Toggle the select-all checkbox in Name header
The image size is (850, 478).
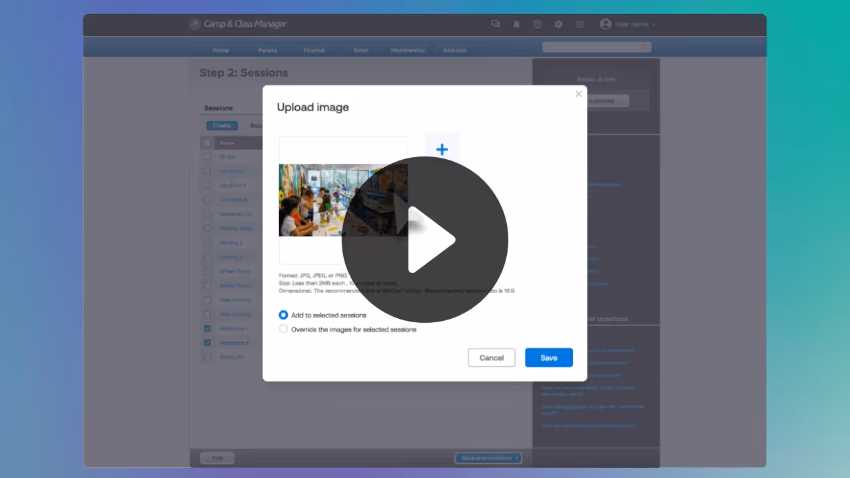pyautogui.click(x=207, y=143)
